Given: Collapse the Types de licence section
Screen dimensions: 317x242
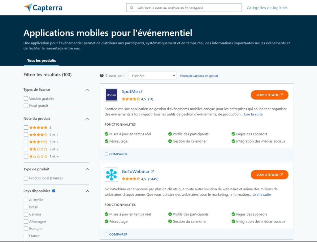Looking at the screenshot, I should click(87, 90).
